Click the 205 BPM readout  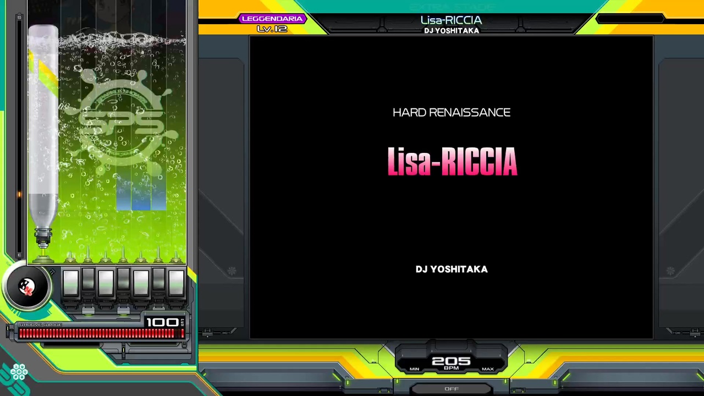point(451,361)
